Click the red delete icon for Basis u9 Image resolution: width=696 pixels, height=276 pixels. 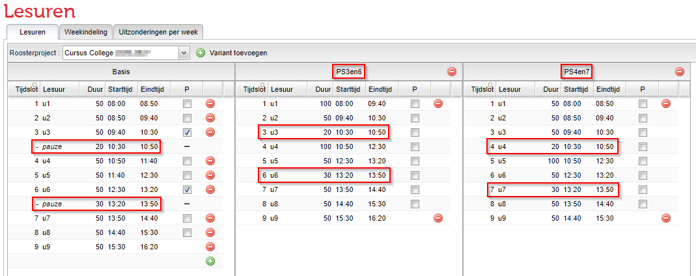pos(210,247)
